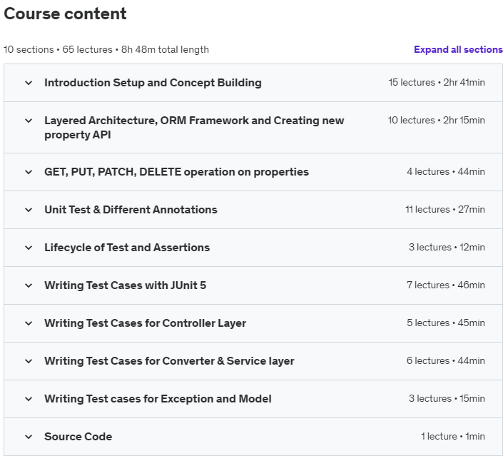Select title Writing Test Cases for Converter & Service layer
The image size is (503, 456).
click(x=169, y=360)
